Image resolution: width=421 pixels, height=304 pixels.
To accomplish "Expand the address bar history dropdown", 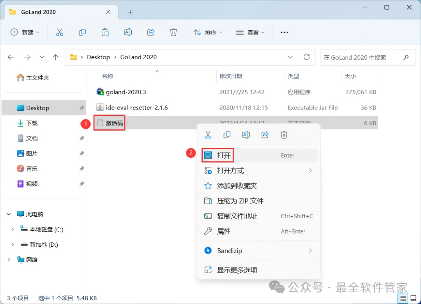I will [x=290, y=57].
